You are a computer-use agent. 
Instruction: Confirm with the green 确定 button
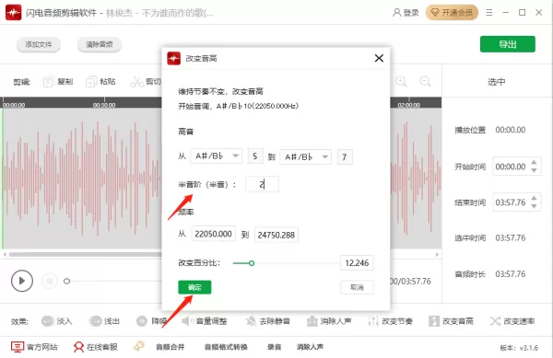[194, 287]
